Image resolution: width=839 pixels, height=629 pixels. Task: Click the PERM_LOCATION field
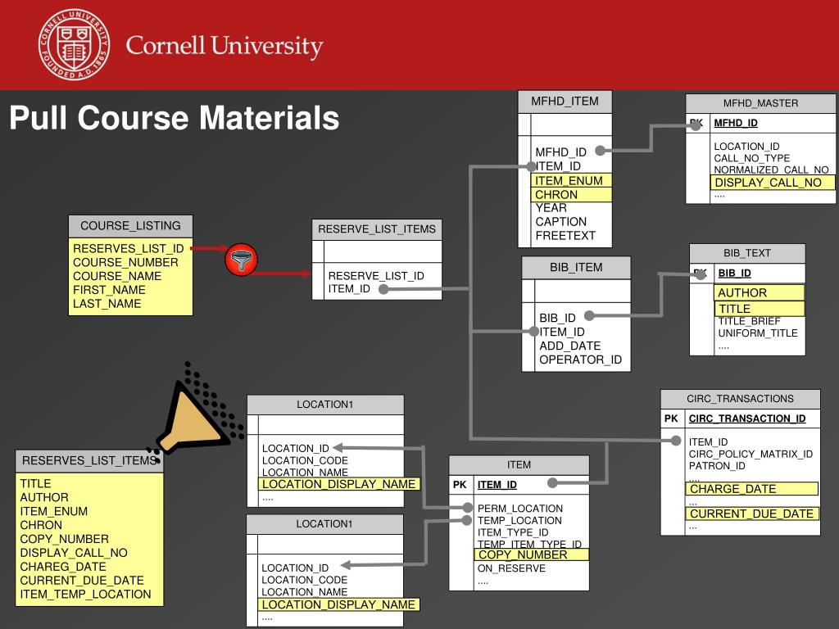click(x=520, y=509)
